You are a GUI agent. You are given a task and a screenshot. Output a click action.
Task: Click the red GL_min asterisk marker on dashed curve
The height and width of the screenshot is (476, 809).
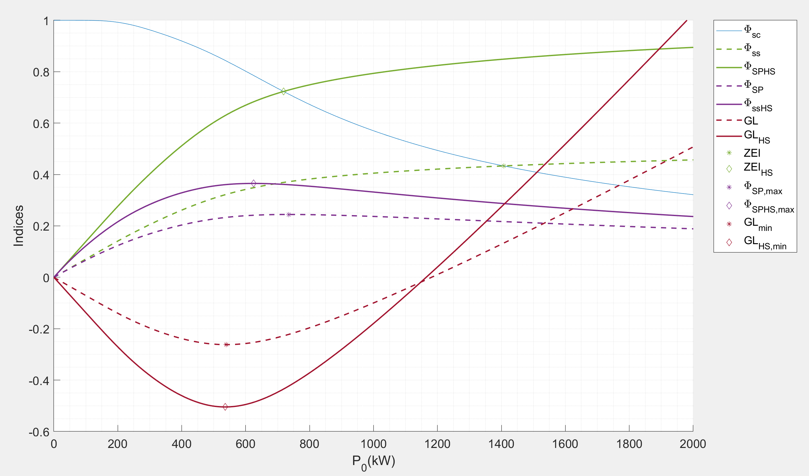[226, 344]
